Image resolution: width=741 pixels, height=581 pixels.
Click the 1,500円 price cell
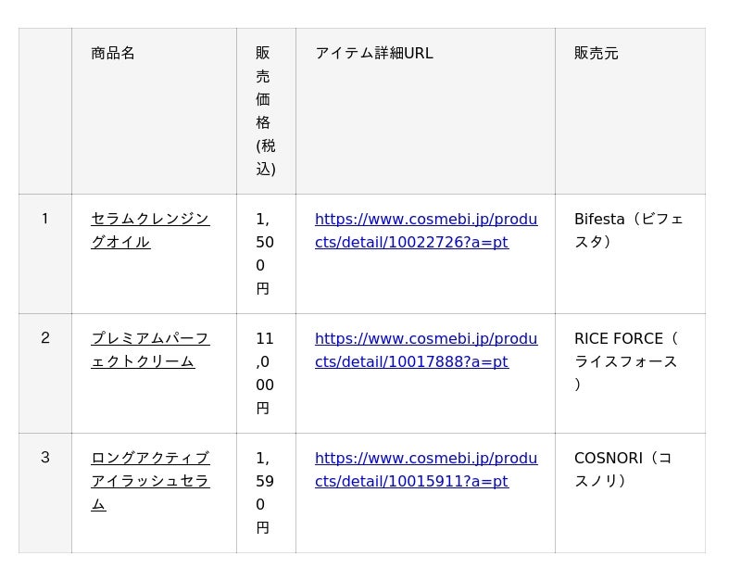click(x=265, y=254)
